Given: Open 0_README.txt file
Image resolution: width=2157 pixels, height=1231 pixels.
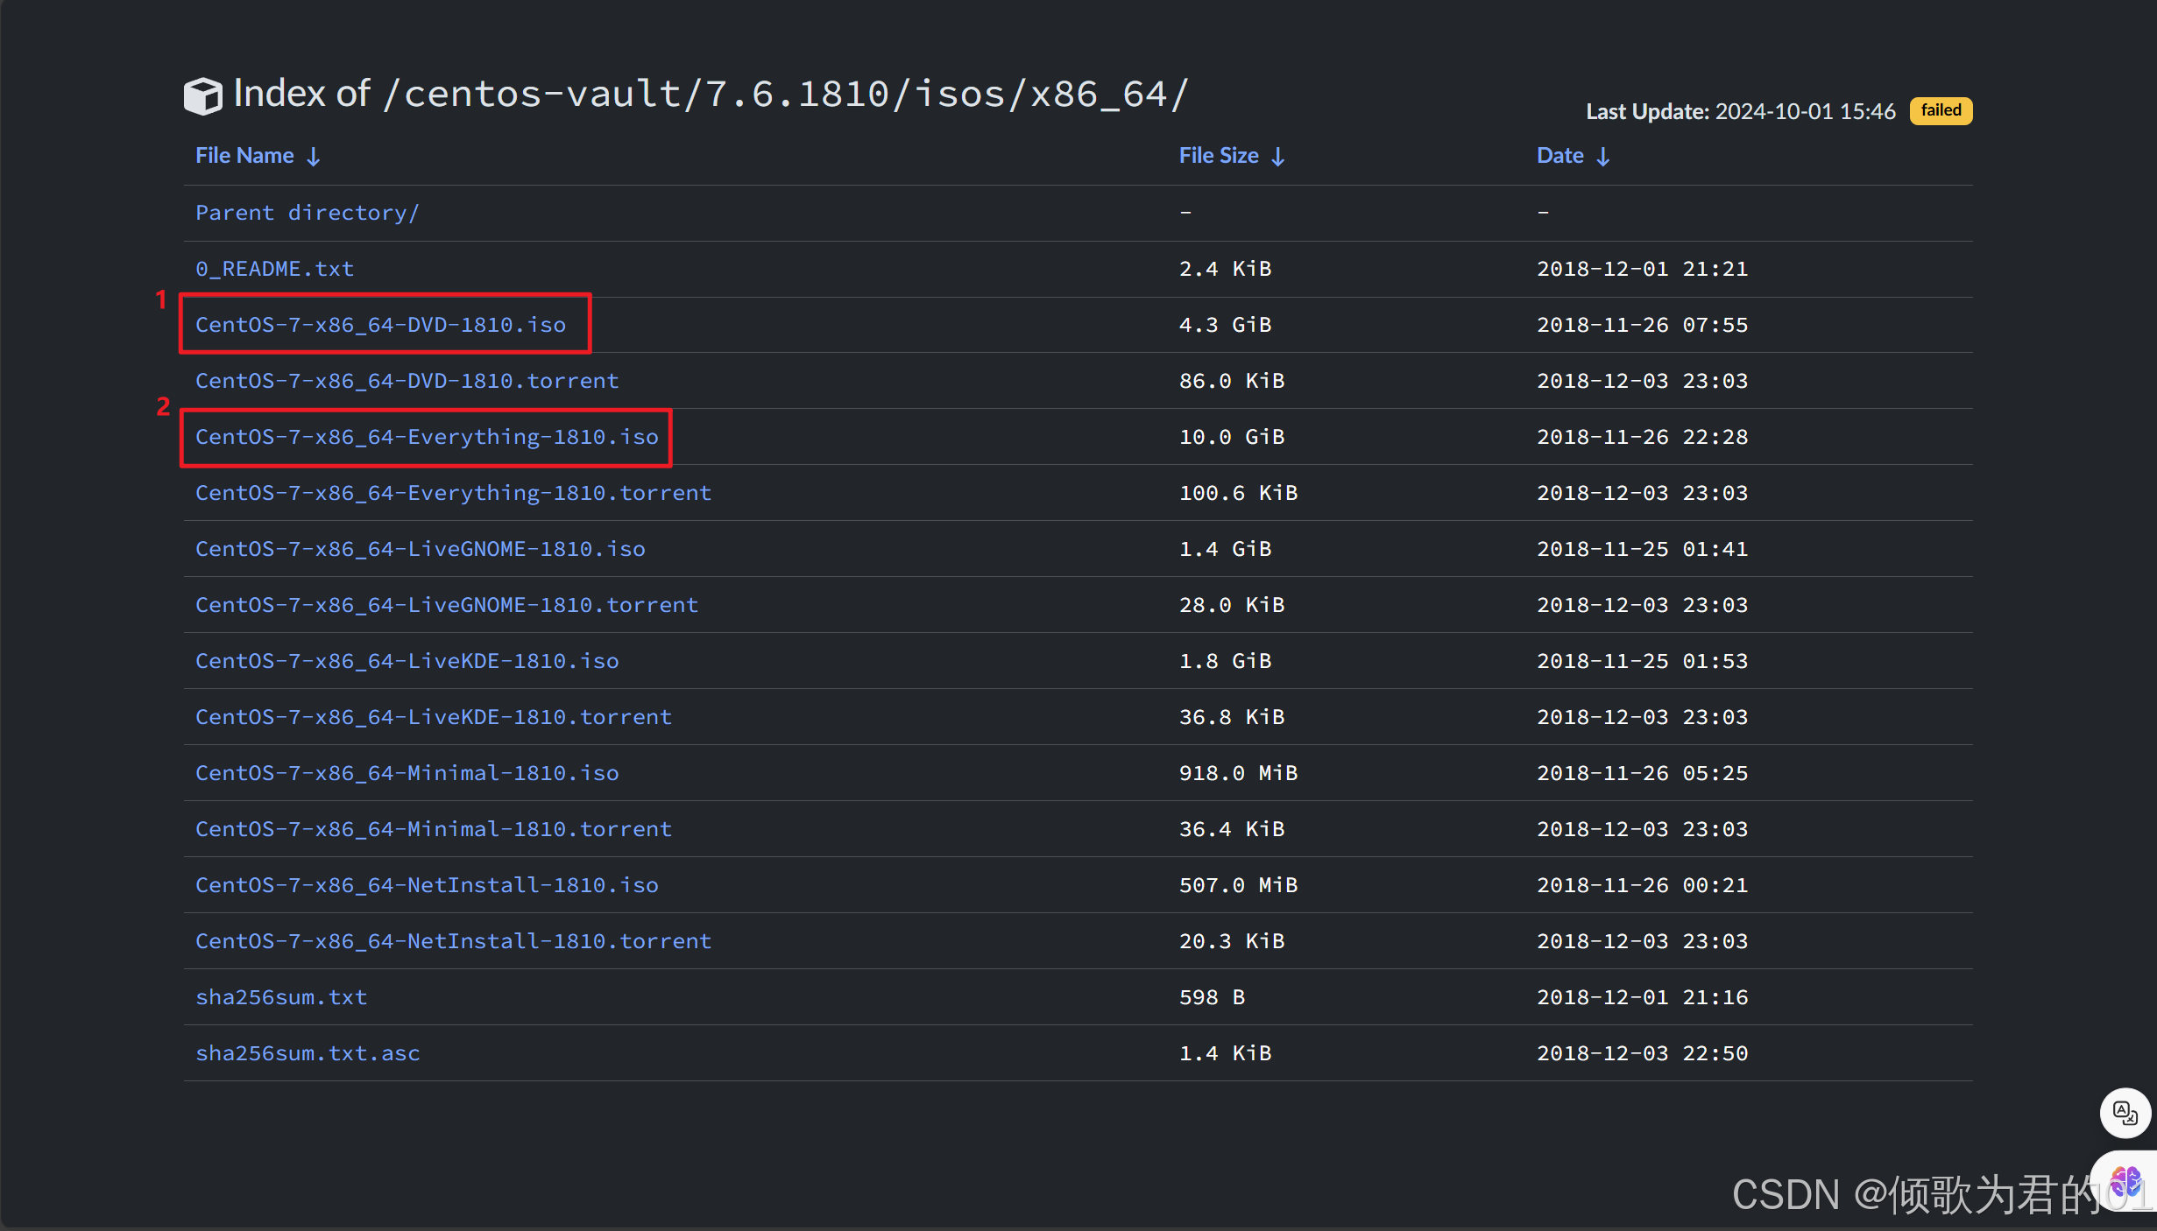Looking at the screenshot, I should point(274,269).
